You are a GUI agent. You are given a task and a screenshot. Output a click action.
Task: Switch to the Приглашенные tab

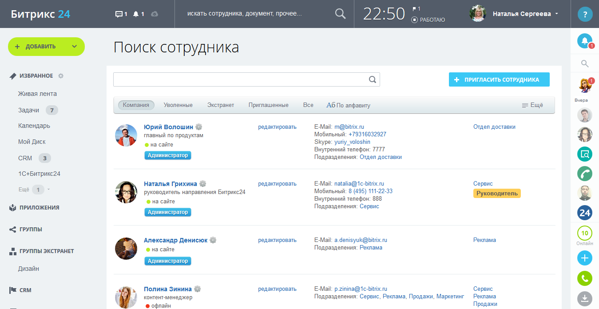(x=269, y=105)
